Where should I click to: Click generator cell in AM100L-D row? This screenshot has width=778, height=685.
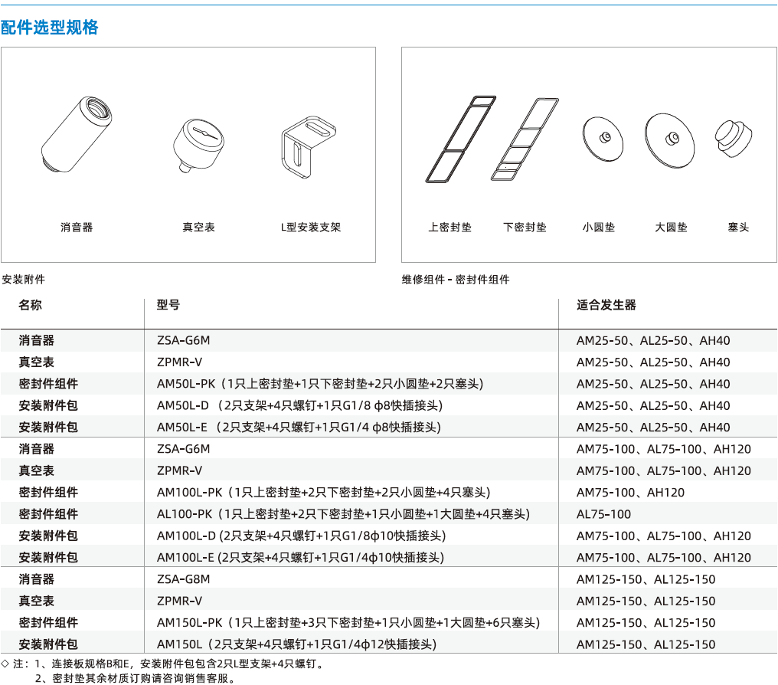click(x=664, y=536)
